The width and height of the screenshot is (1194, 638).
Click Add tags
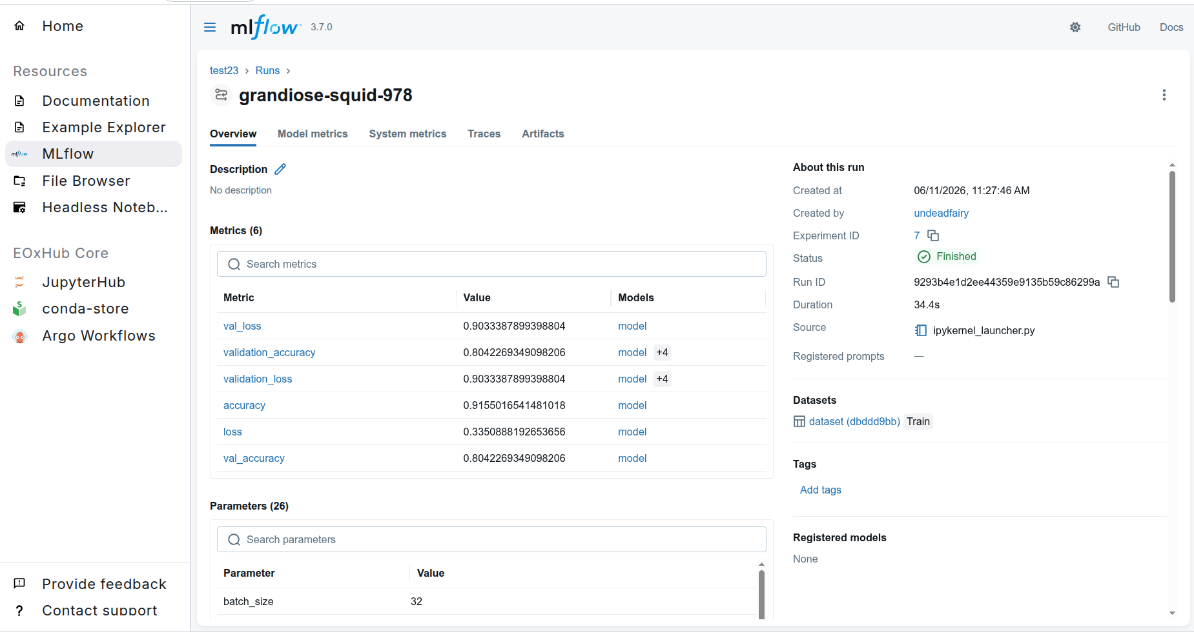click(x=820, y=490)
